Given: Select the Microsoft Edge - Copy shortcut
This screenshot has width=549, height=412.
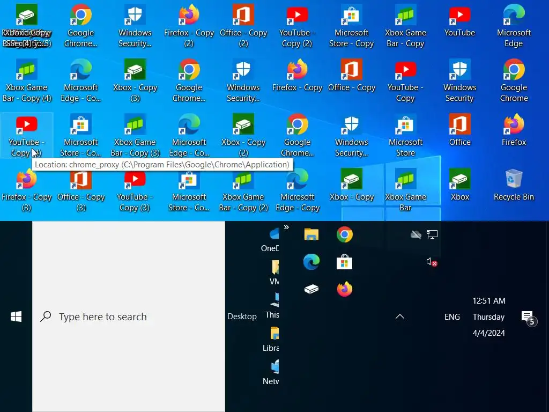Looking at the screenshot, I should pos(297,190).
